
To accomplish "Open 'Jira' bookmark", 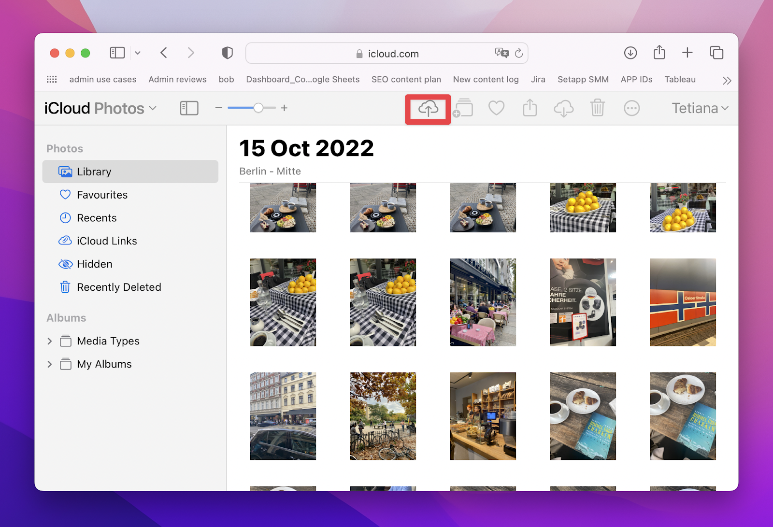I will [538, 79].
